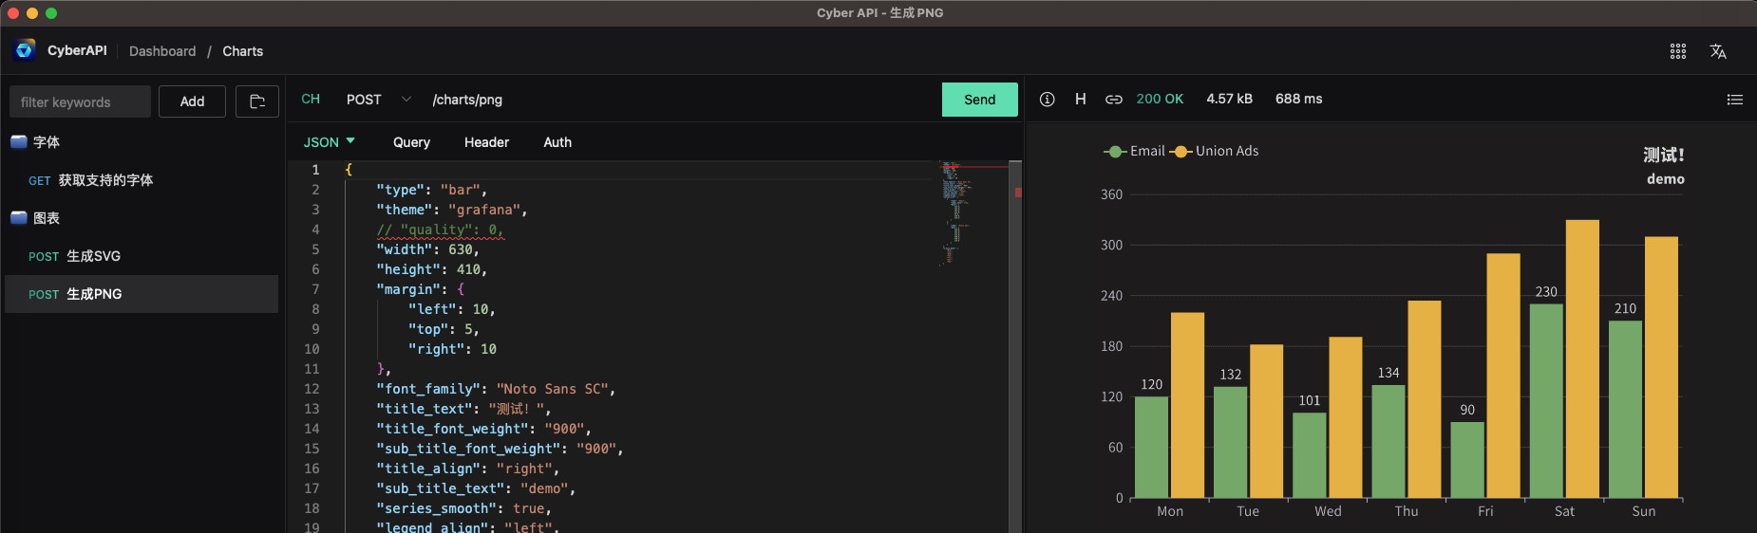Select the CH environment selector

click(x=311, y=99)
